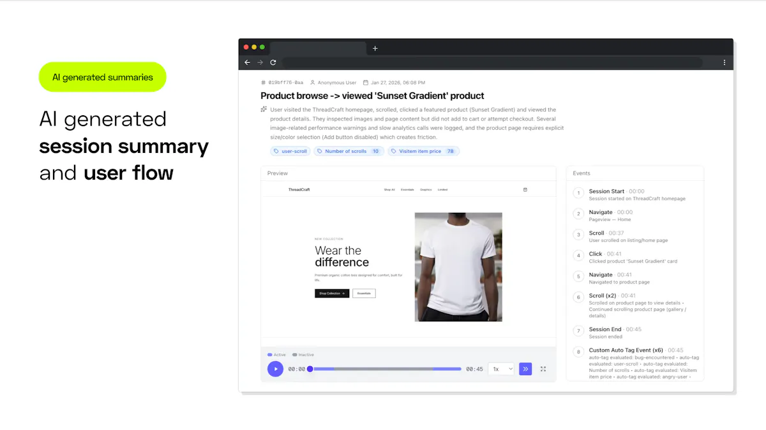This screenshot has height=430, width=766.
Task: Play the session replay
Action: coord(275,369)
